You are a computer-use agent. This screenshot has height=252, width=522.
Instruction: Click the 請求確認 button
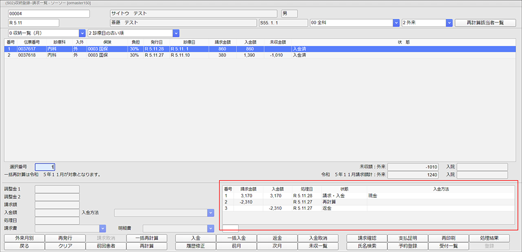tap(366, 238)
